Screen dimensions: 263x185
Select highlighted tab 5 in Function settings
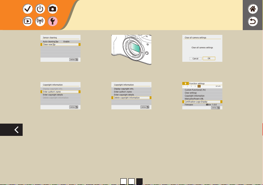[x=199, y=86]
